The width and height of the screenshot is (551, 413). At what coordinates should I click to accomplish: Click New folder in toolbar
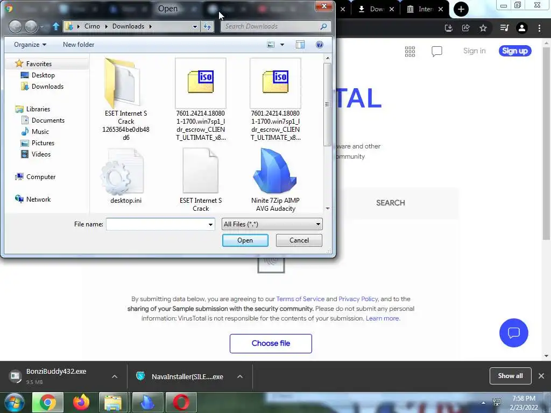(x=79, y=45)
